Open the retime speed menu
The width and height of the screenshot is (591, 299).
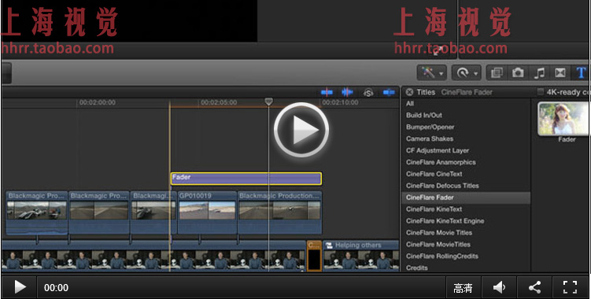tap(467, 72)
